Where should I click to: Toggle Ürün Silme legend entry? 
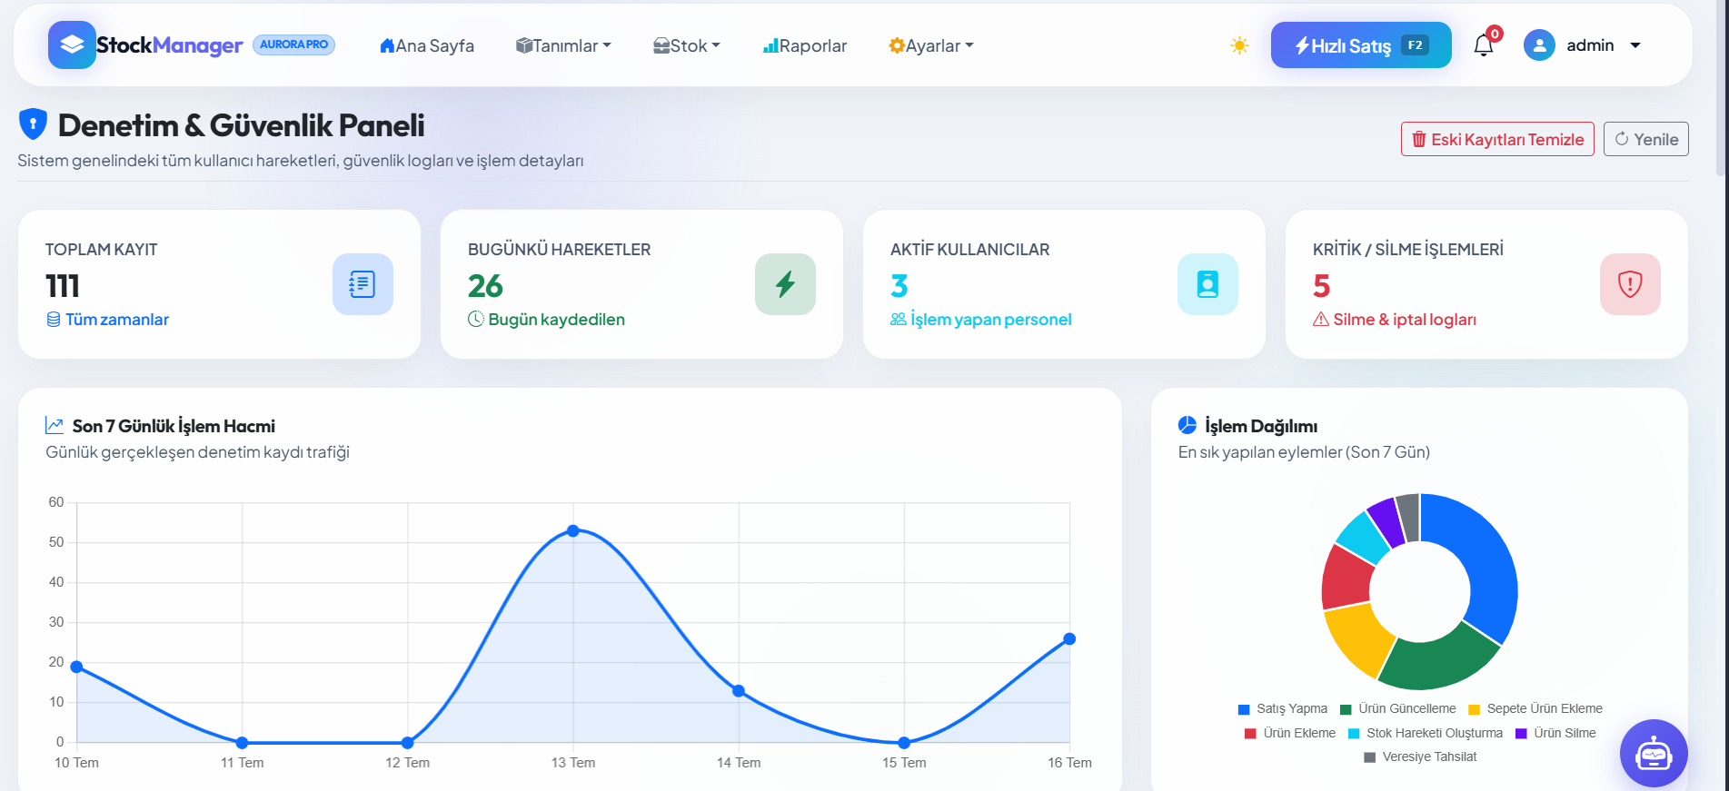click(x=1555, y=734)
